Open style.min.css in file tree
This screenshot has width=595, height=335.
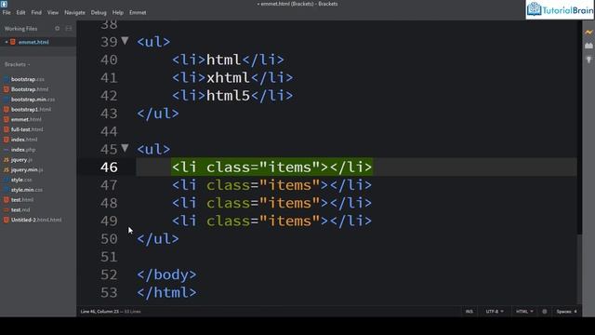point(27,190)
